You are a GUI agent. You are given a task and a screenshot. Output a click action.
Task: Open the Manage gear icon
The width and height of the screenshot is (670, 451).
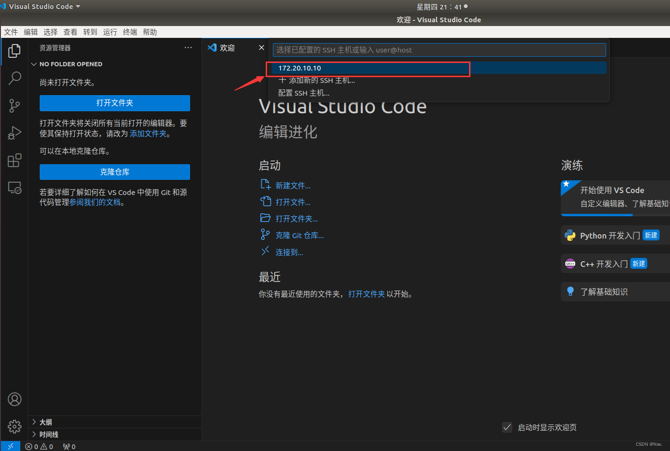point(15,427)
